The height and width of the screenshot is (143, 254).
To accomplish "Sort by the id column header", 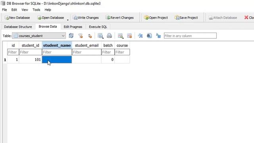I will (13, 45).
